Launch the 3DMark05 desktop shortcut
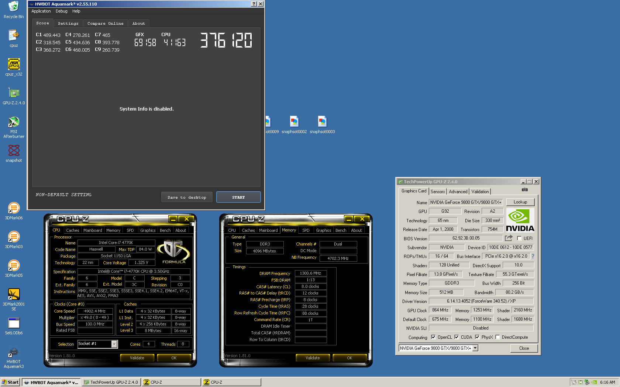 coord(14,268)
